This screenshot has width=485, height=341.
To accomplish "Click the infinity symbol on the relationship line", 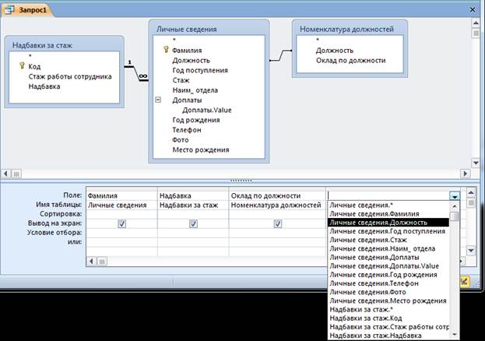I will coord(142,76).
